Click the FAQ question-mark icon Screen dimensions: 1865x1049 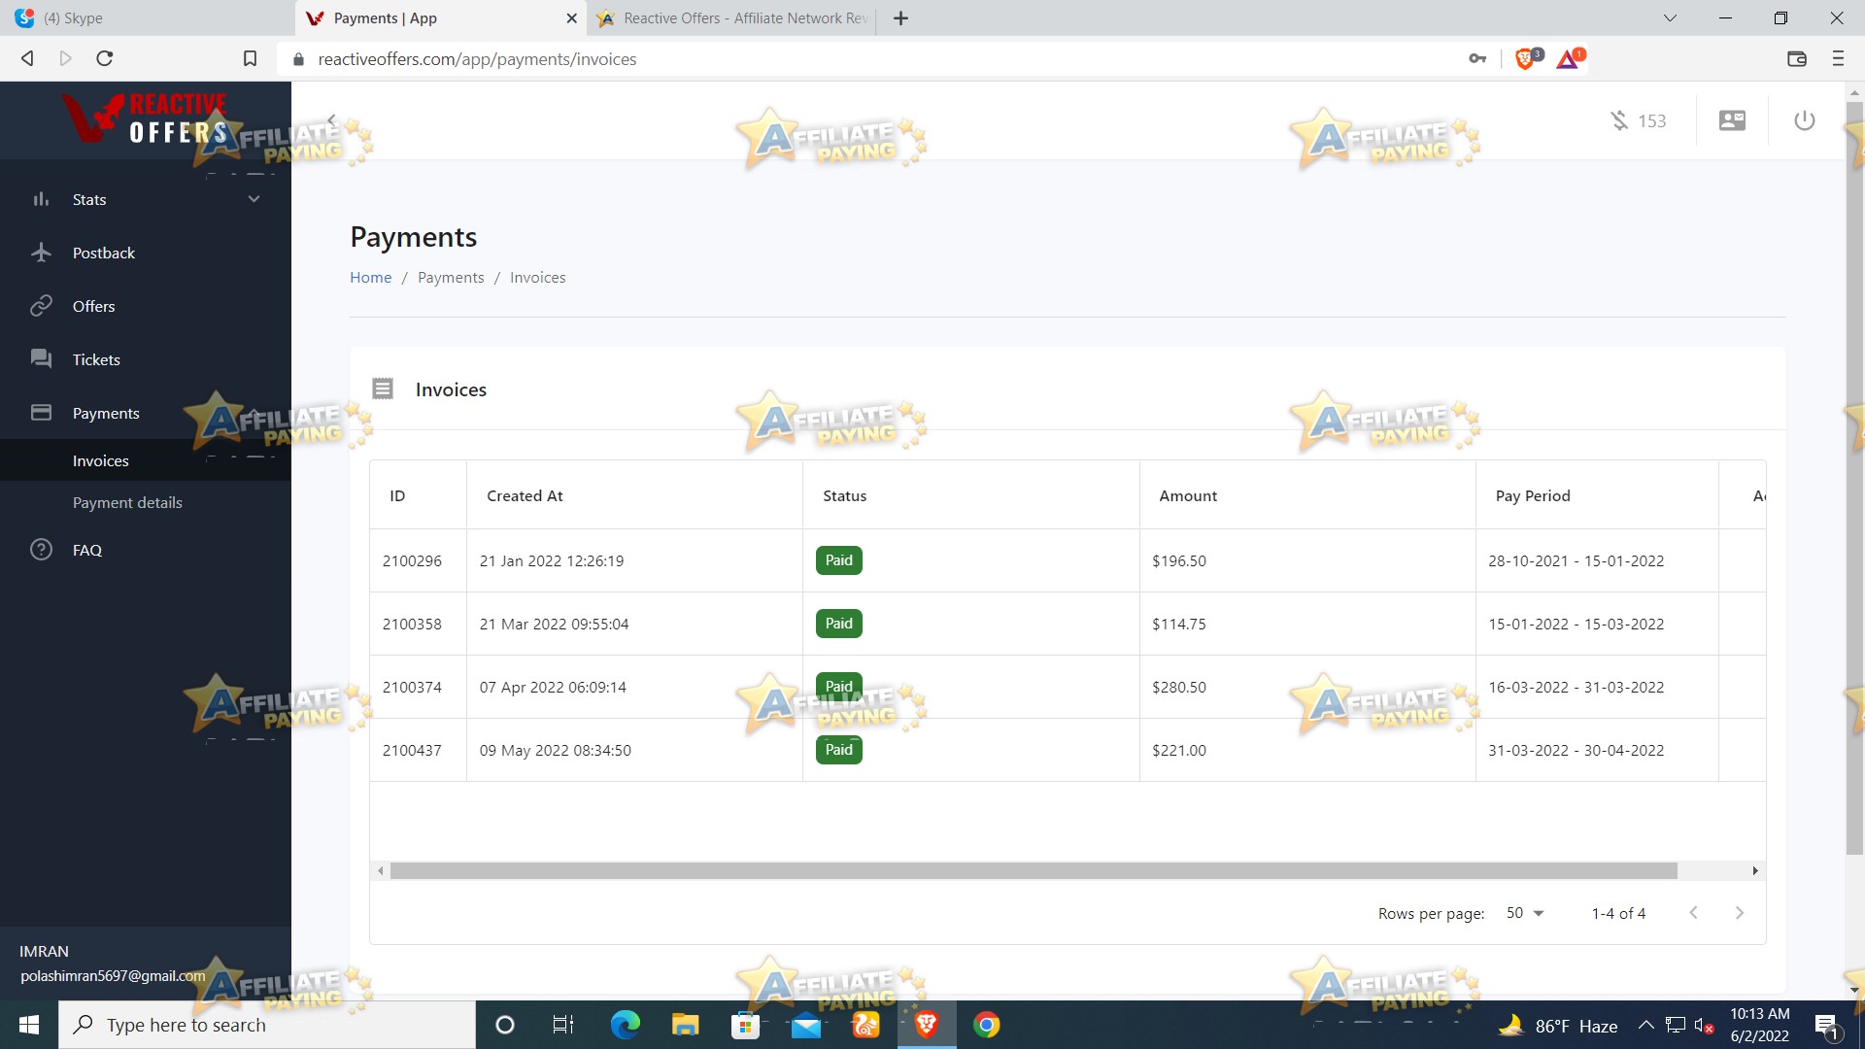[x=41, y=550]
